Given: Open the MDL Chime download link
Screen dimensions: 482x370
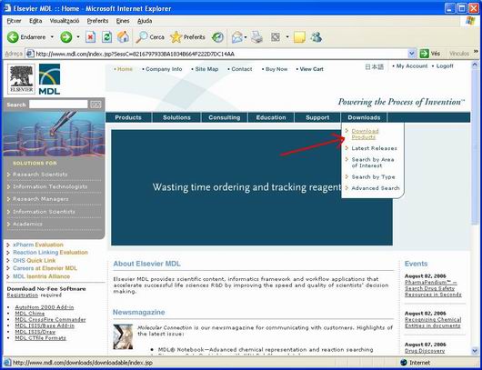Looking at the screenshot, I should tap(29, 314).
